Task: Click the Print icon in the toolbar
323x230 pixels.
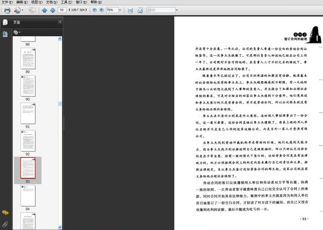Action: (x=7, y=10)
